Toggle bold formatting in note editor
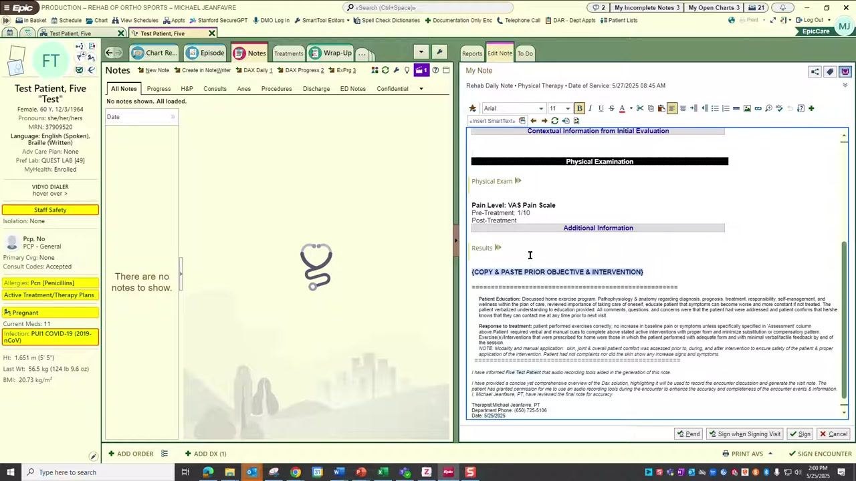Image resolution: width=856 pixels, height=481 pixels. [x=579, y=108]
